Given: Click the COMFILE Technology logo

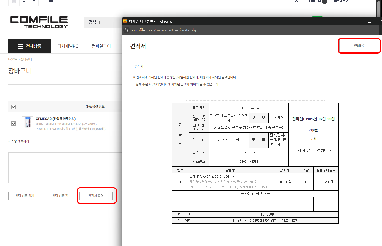Looking at the screenshot, I should (39, 22).
